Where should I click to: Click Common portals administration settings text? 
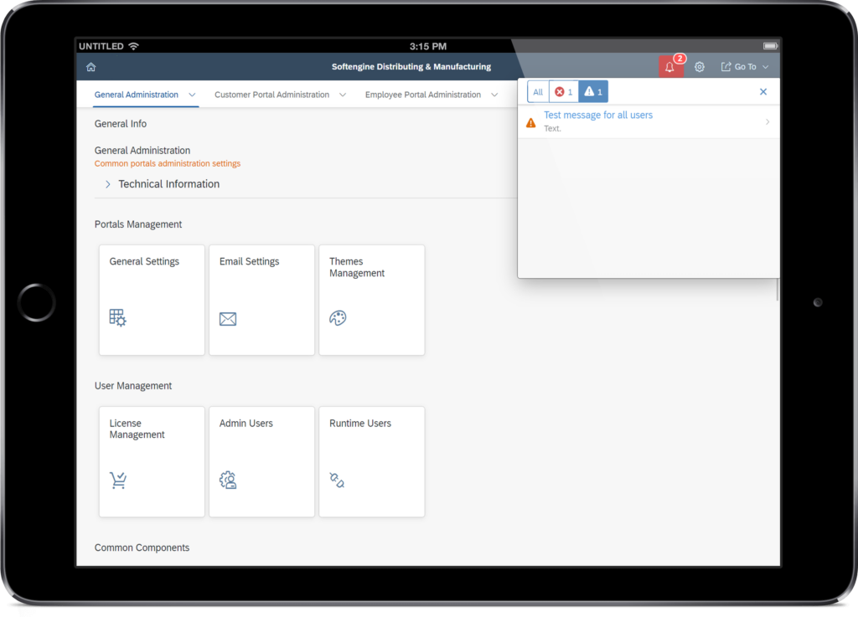coord(168,163)
